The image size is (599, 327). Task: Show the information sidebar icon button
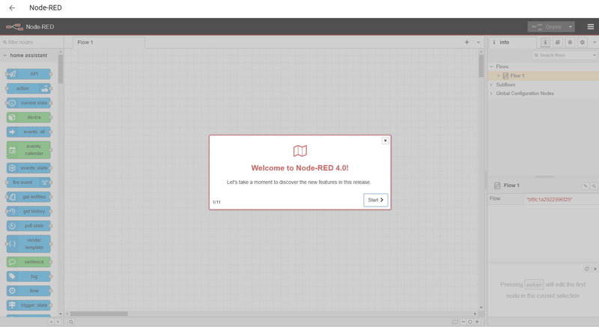[x=545, y=43]
